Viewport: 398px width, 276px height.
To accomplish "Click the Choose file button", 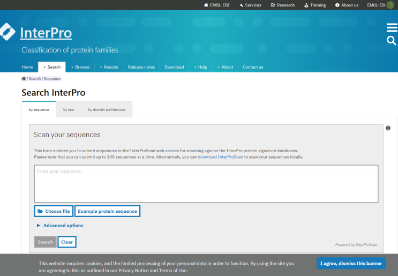I will click(54, 211).
